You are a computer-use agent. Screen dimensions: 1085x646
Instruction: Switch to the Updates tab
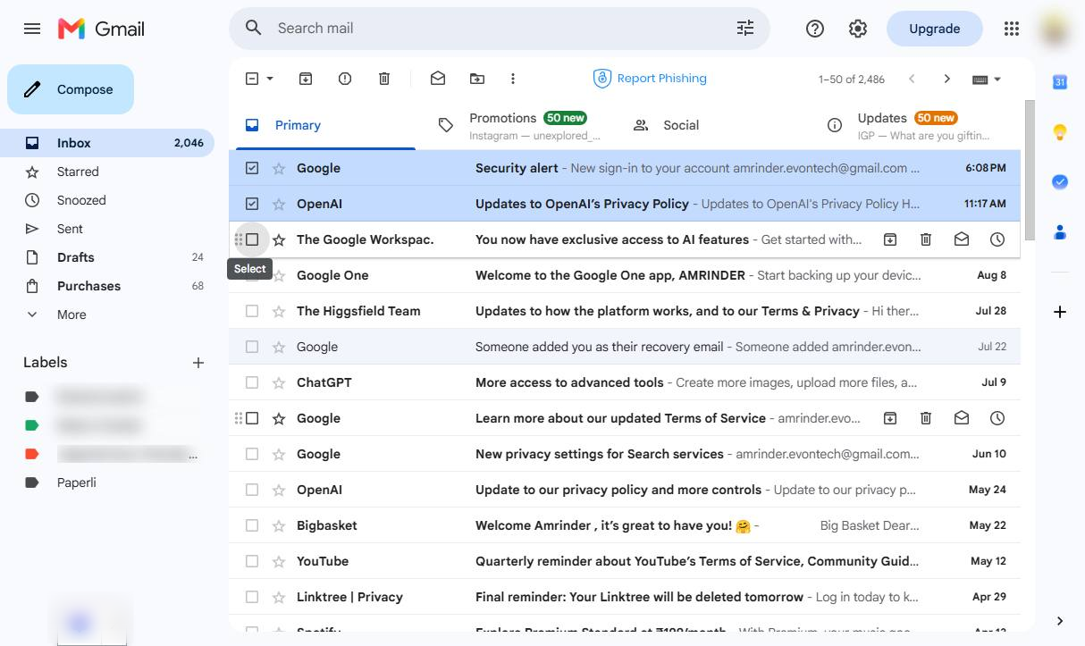912,125
